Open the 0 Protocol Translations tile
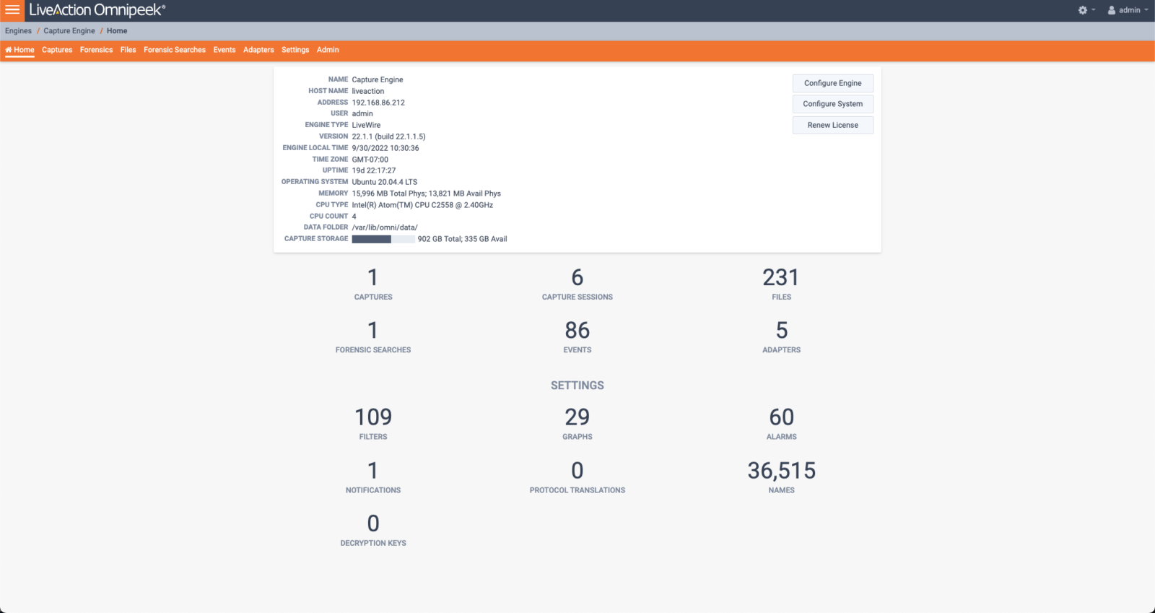The image size is (1155, 613). click(x=577, y=477)
